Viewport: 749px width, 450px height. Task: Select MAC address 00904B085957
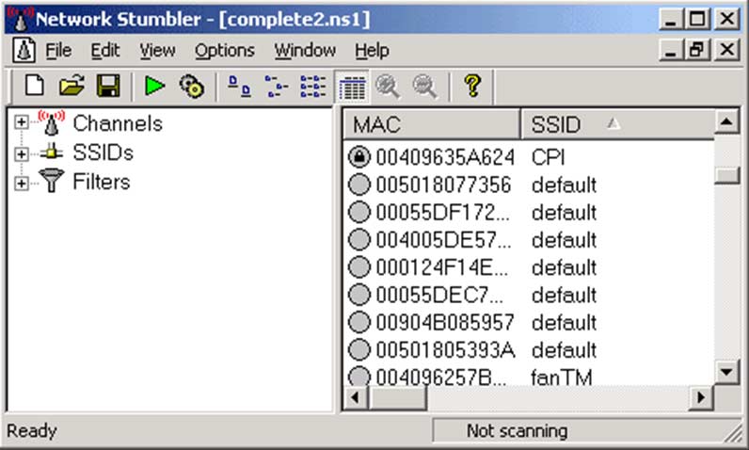(x=445, y=323)
